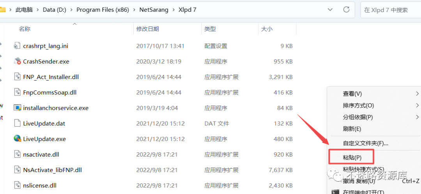Click the CrashSender.exe application icon
This screenshot has height=194, width=421.
click(x=17, y=62)
